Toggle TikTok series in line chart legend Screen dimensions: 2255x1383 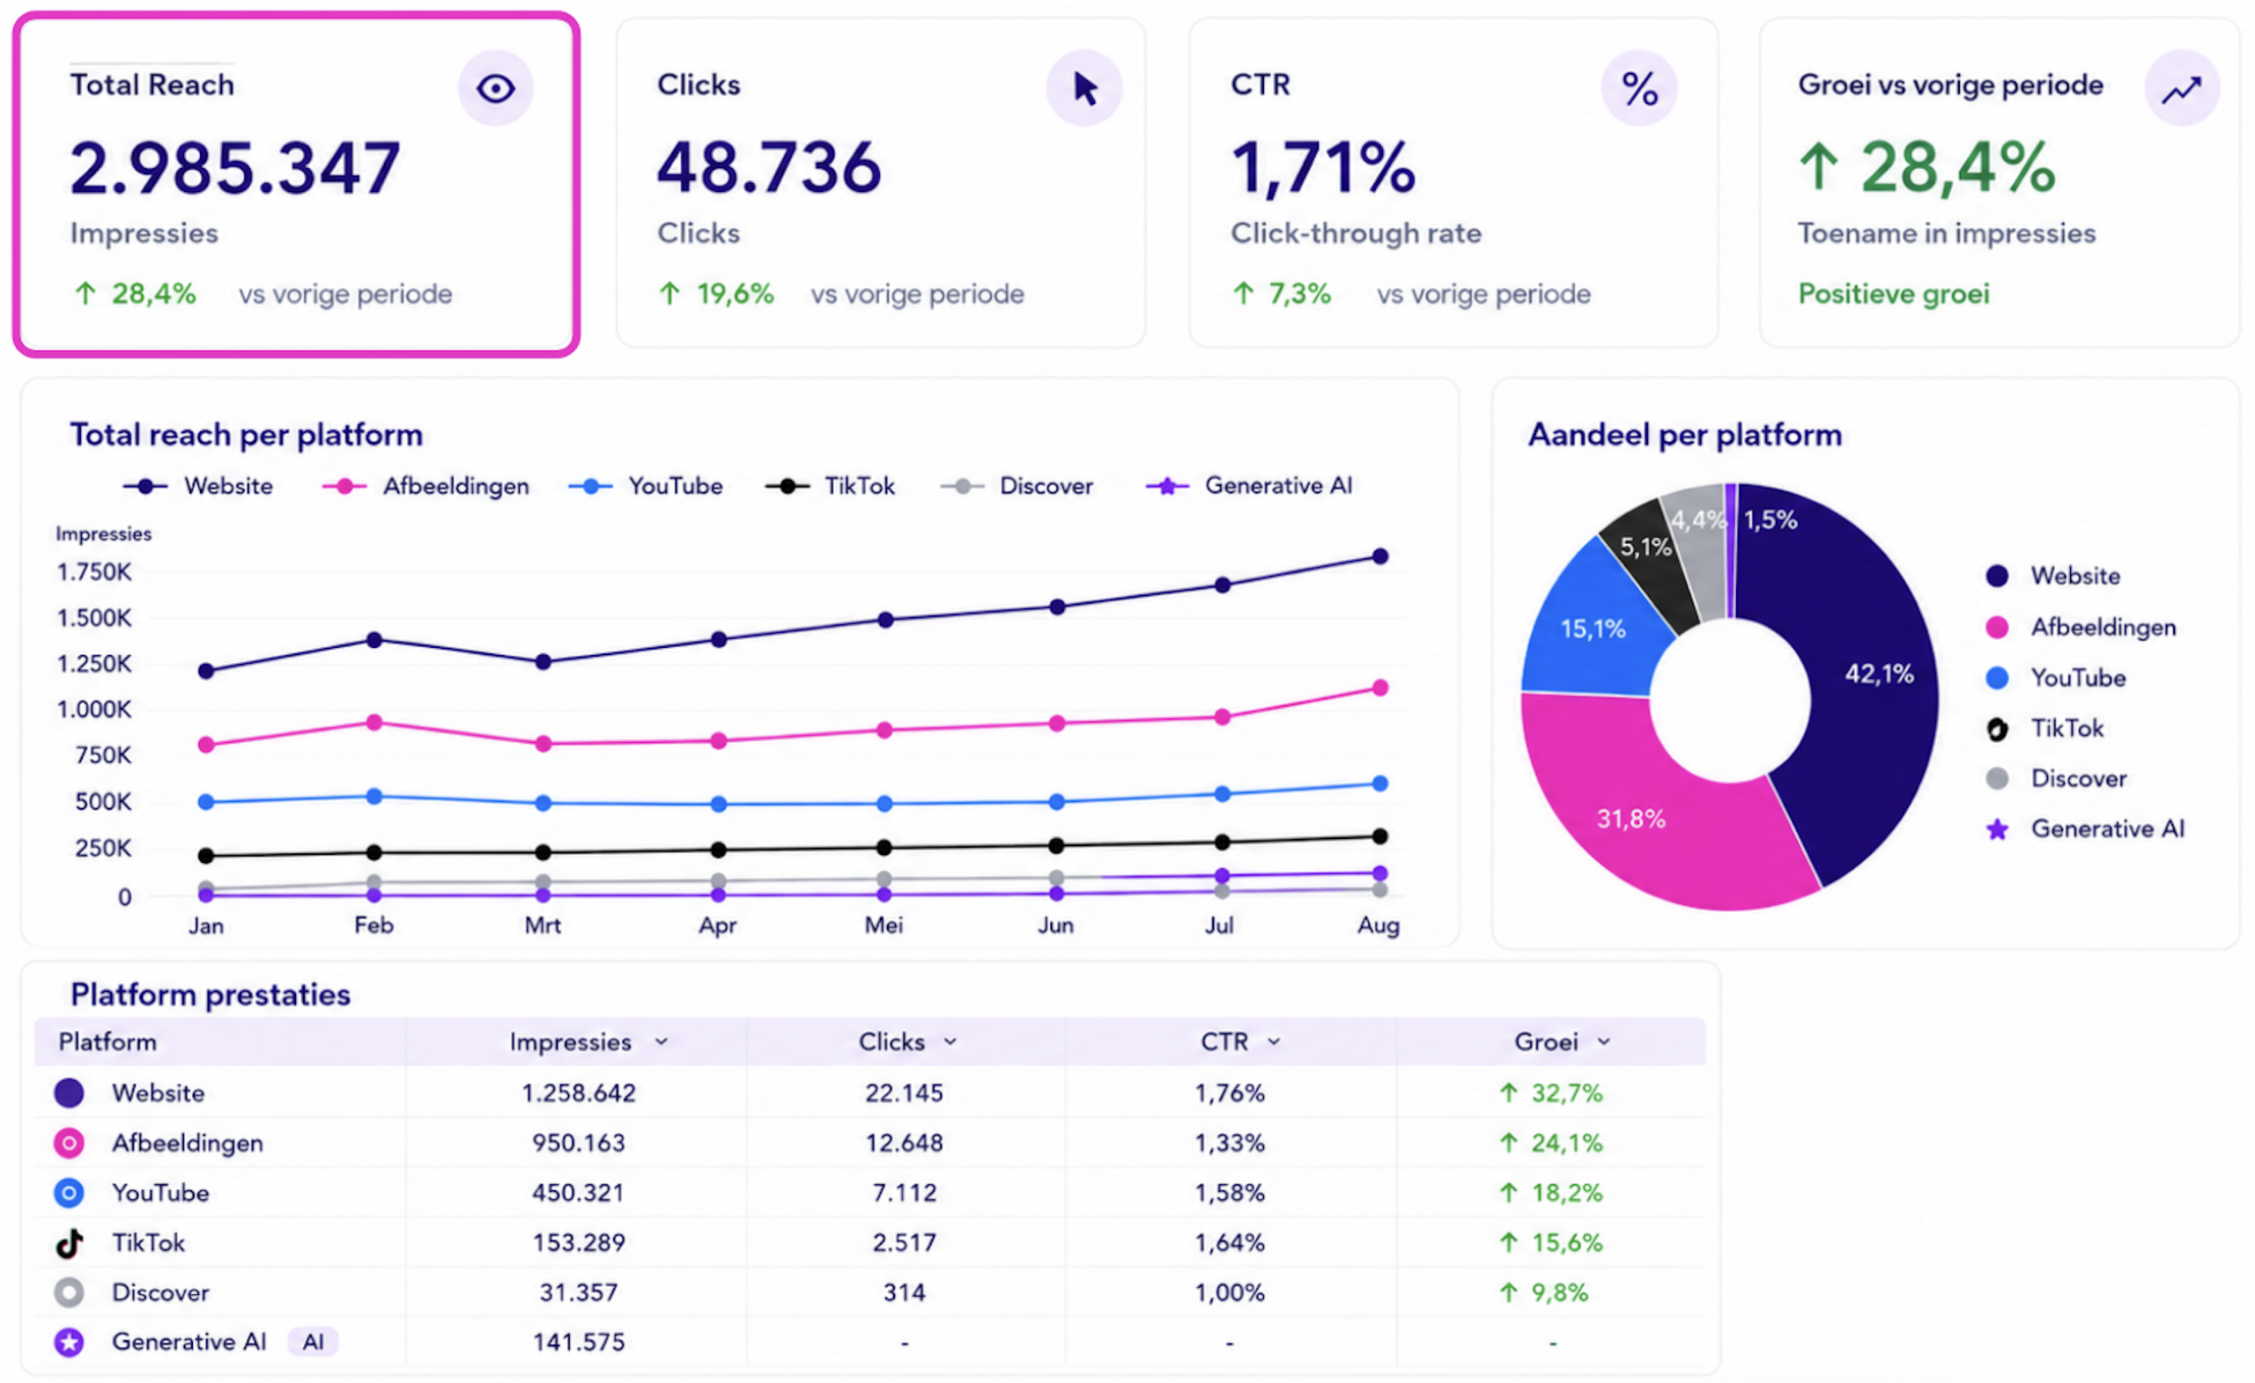pos(830,486)
